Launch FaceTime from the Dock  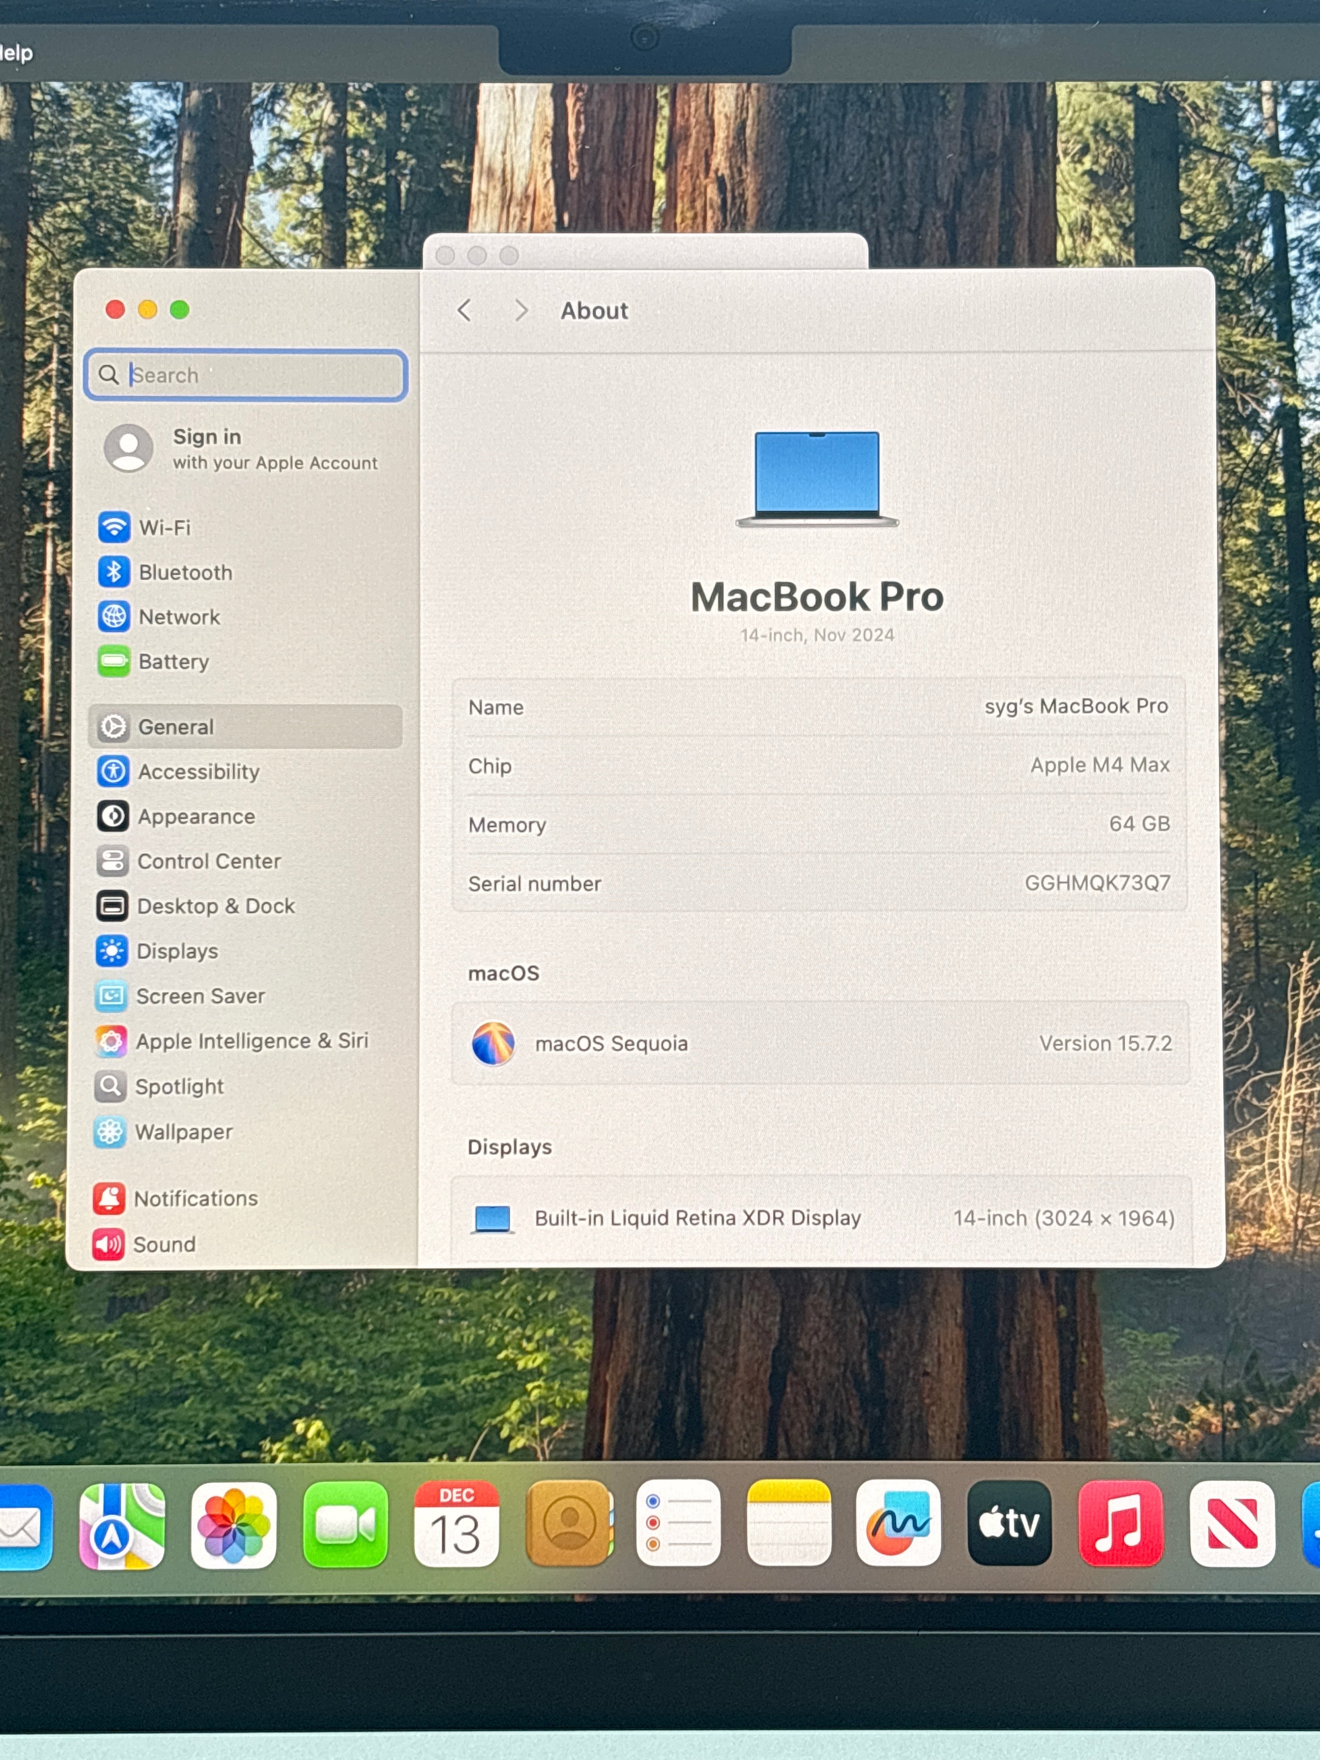[345, 1524]
